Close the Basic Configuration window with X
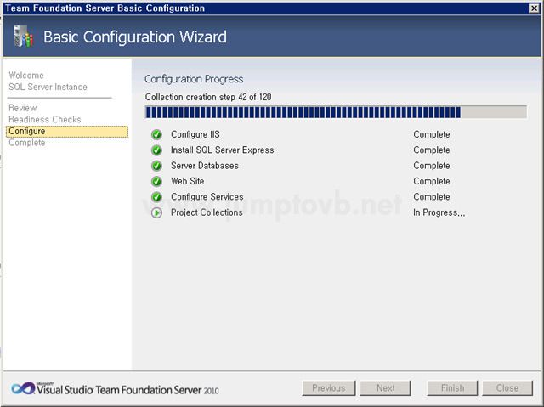This screenshot has height=407, width=544. (x=534, y=8)
